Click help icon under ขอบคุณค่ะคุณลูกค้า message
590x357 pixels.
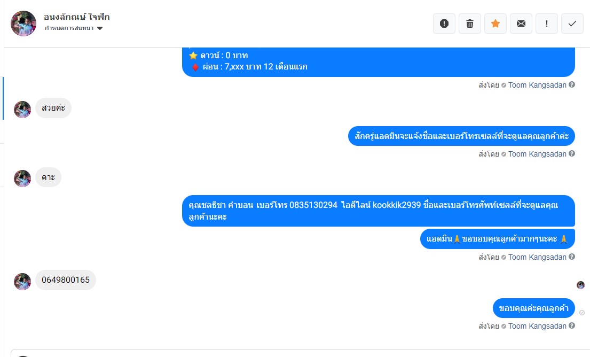[571, 326]
